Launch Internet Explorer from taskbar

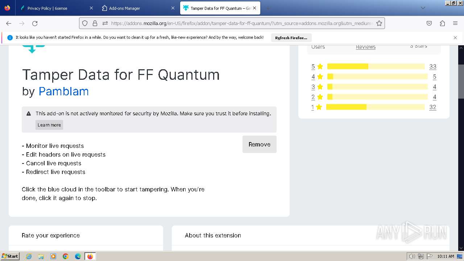point(29,256)
